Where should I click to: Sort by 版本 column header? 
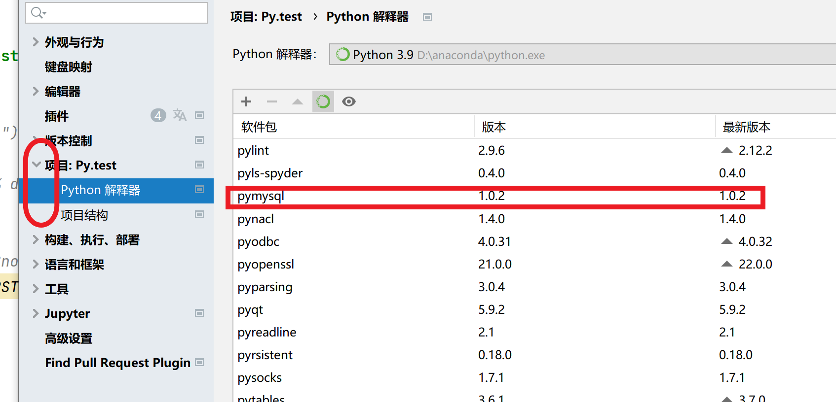click(595, 127)
